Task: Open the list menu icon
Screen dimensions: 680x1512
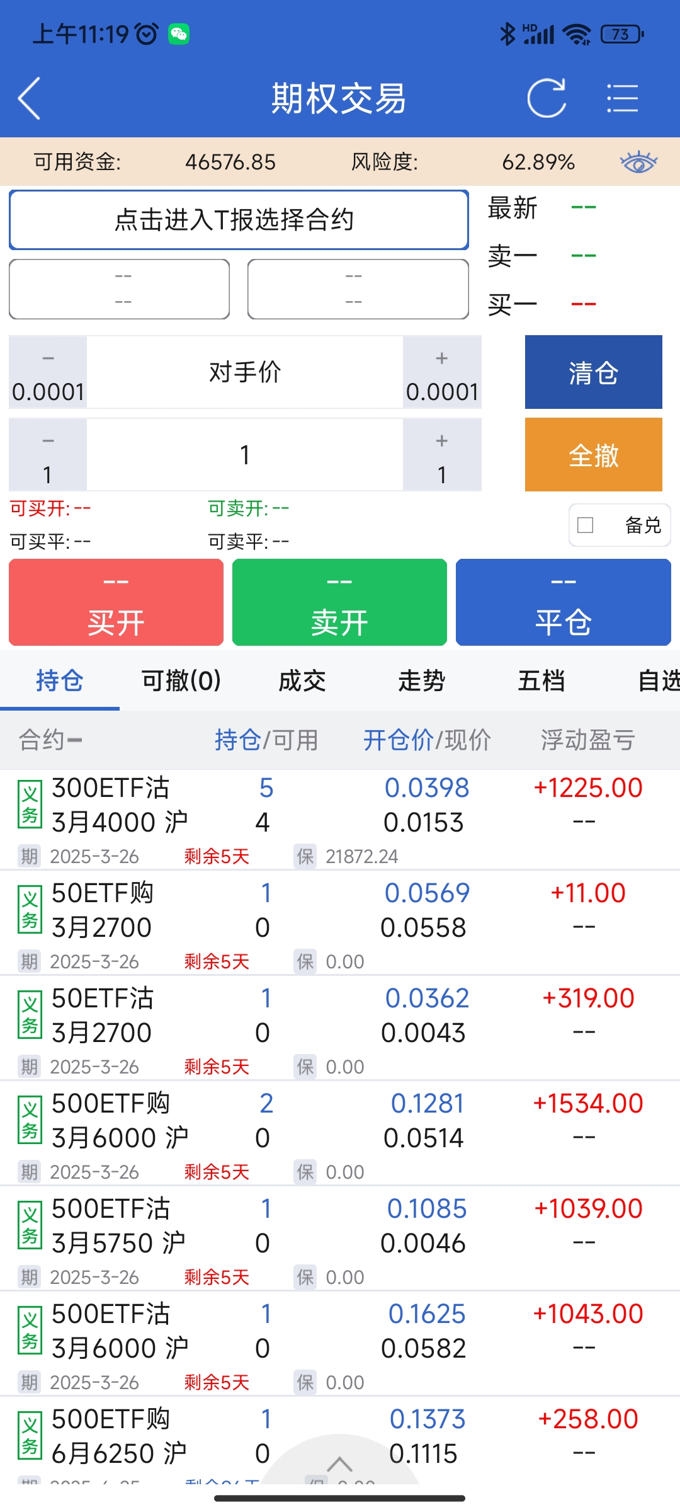Action: [x=622, y=98]
